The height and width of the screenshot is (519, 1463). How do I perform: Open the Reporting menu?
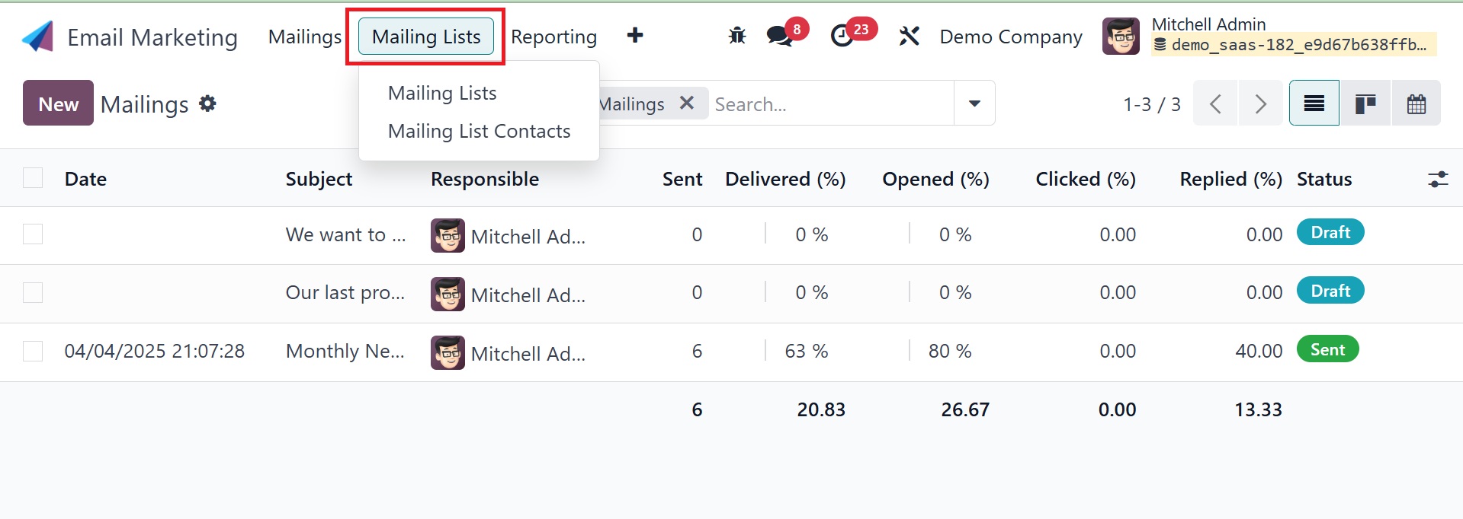pos(553,37)
